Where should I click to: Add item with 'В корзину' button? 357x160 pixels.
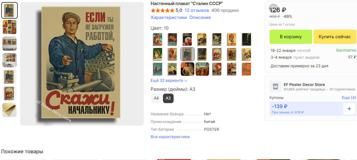[291, 37]
